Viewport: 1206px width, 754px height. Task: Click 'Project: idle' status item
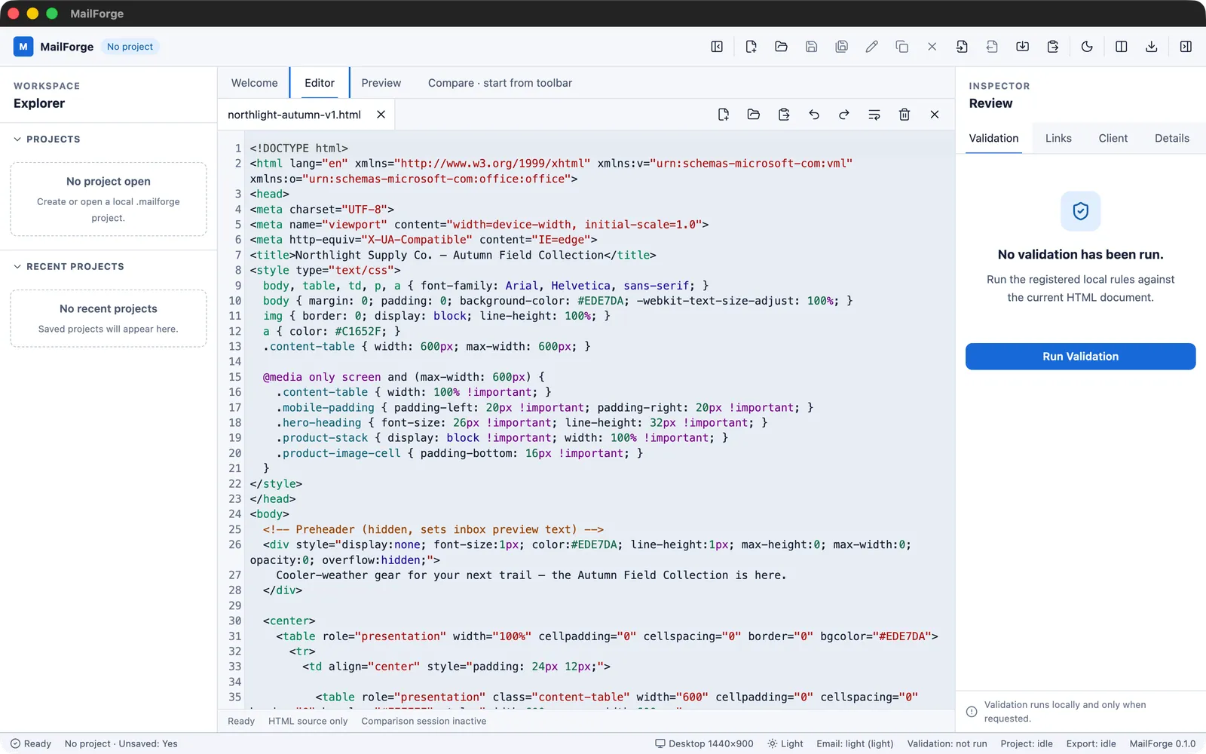(x=1027, y=743)
